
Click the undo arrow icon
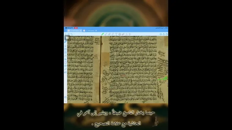71,34
